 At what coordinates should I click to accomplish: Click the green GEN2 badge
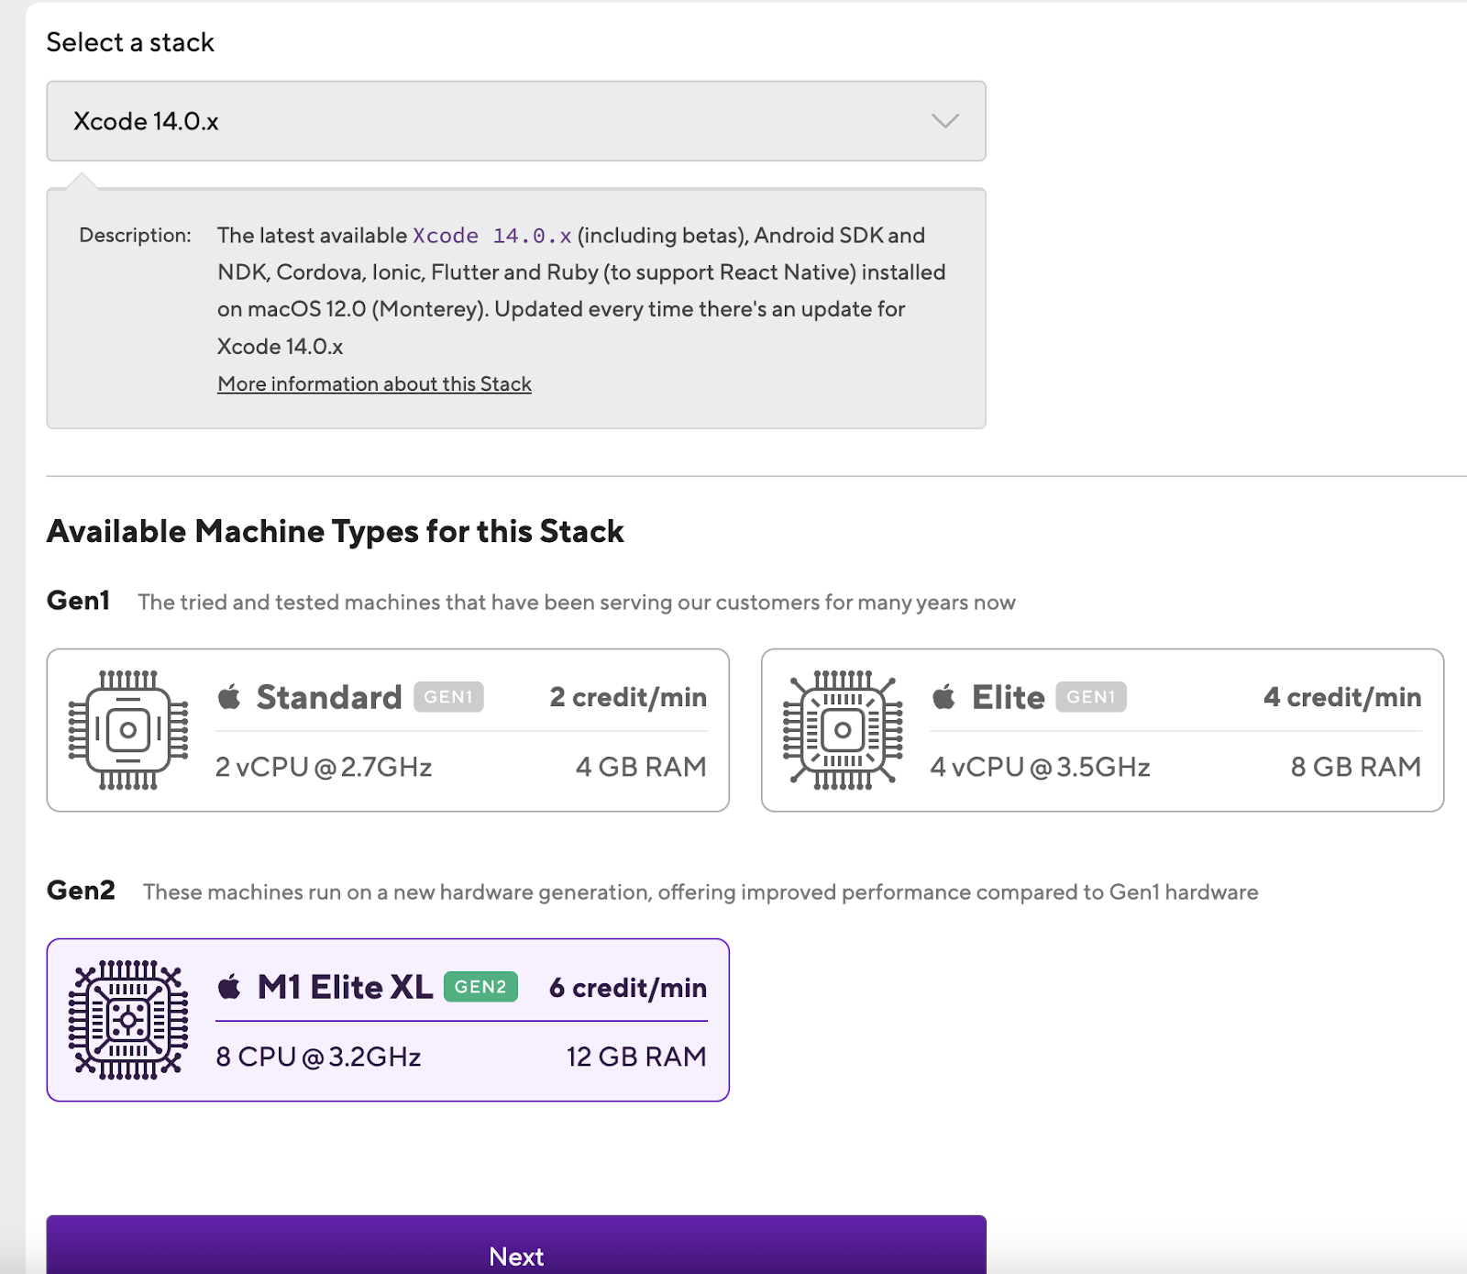point(480,987)
